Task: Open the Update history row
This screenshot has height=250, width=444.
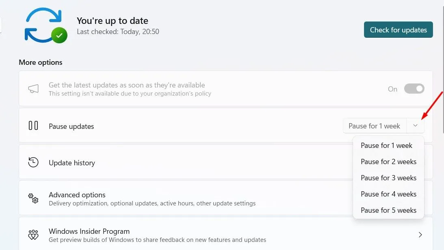Action: coord(162,162)
